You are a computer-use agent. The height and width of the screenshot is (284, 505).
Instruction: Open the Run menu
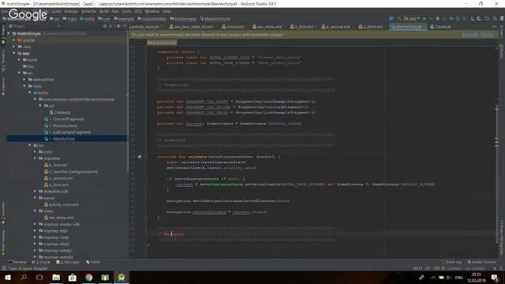(115, 11)
